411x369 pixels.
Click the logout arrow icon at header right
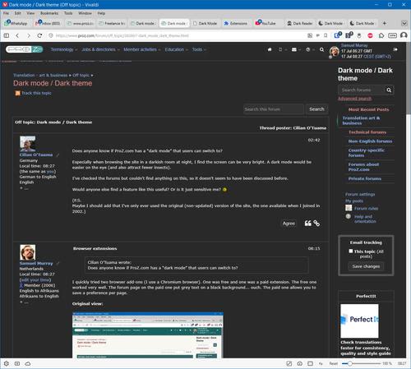[x=395, y=49]
